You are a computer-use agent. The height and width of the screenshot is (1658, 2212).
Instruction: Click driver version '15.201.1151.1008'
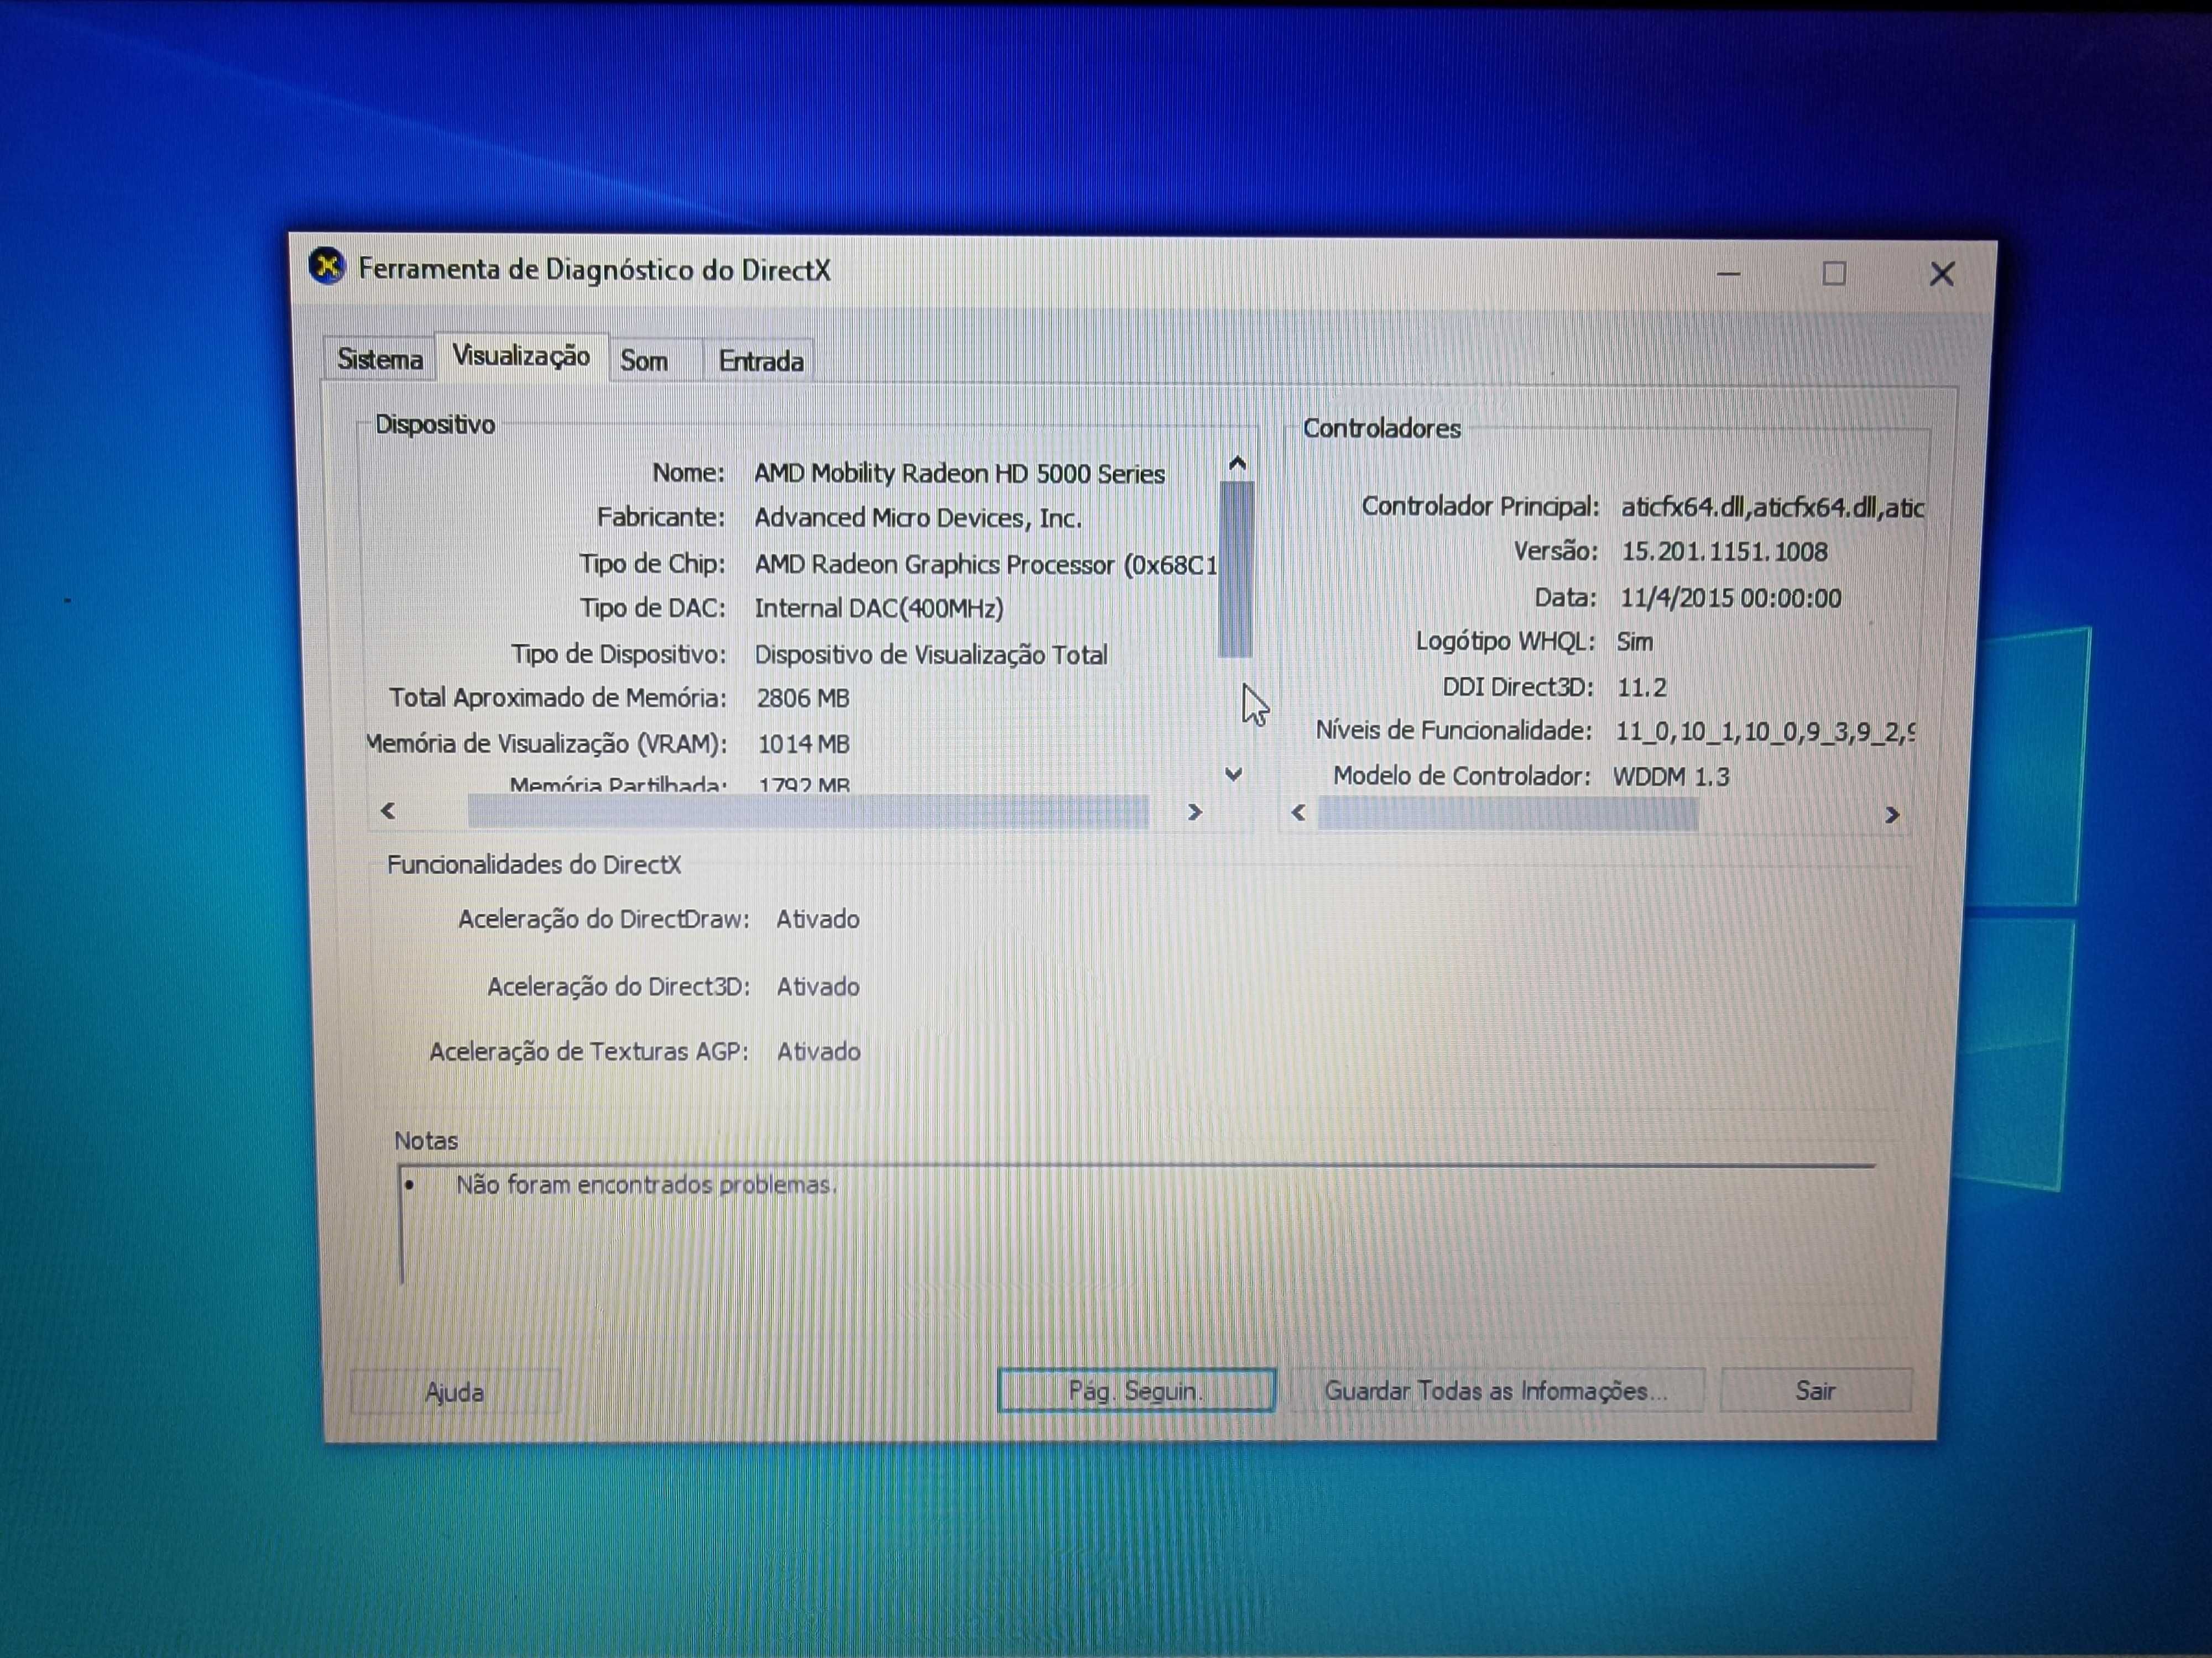pyautogui.click(x=1724, y=552)
